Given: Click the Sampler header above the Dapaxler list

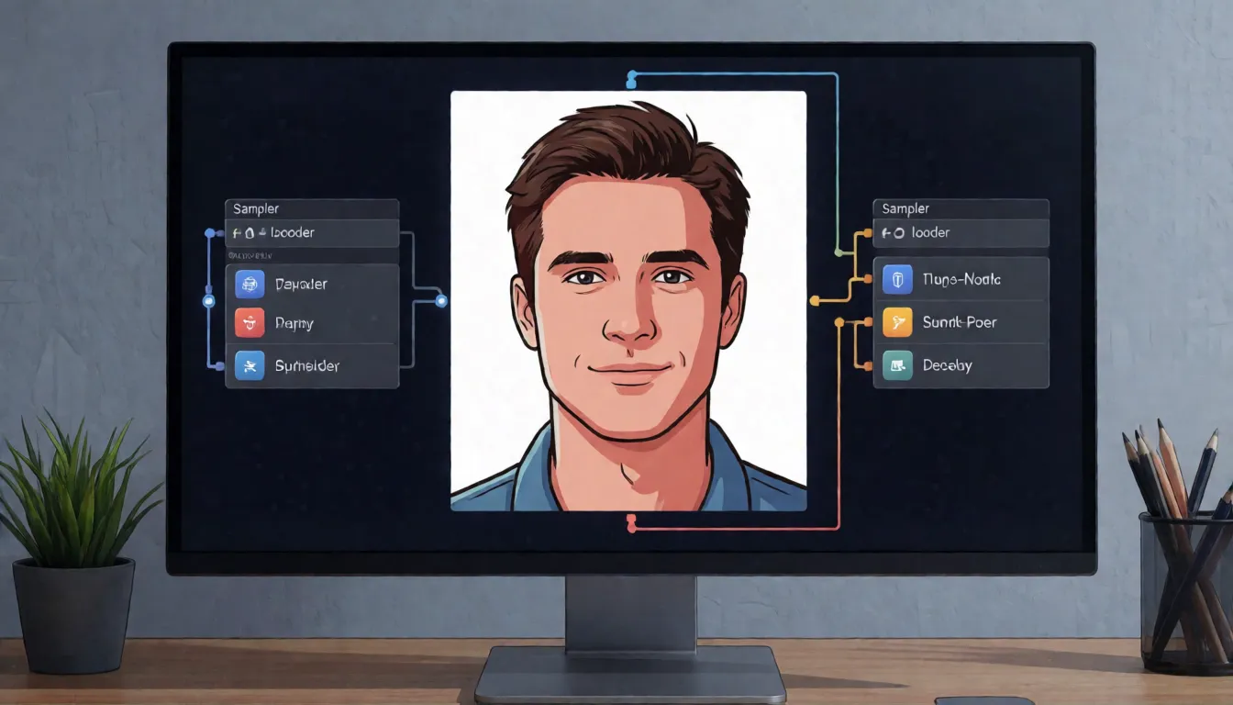Looking at the screenshot, I should tap(312, 209).
